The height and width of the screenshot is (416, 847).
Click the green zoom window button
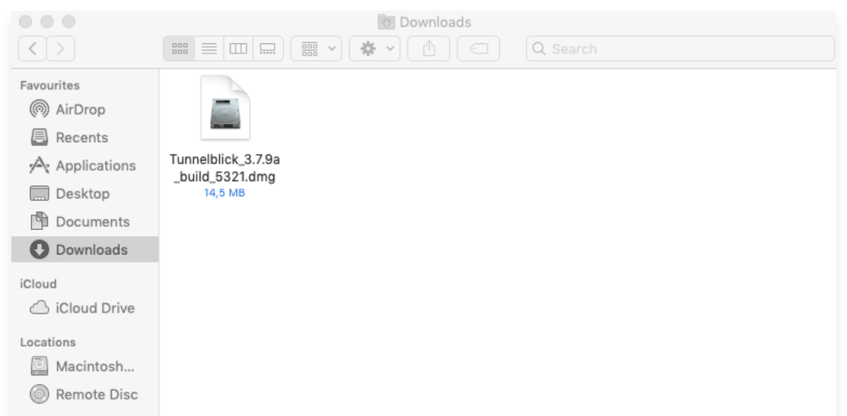[69, 22]
